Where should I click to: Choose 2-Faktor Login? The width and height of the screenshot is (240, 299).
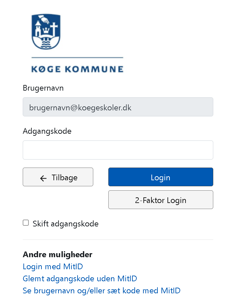[x=160, y=200]
